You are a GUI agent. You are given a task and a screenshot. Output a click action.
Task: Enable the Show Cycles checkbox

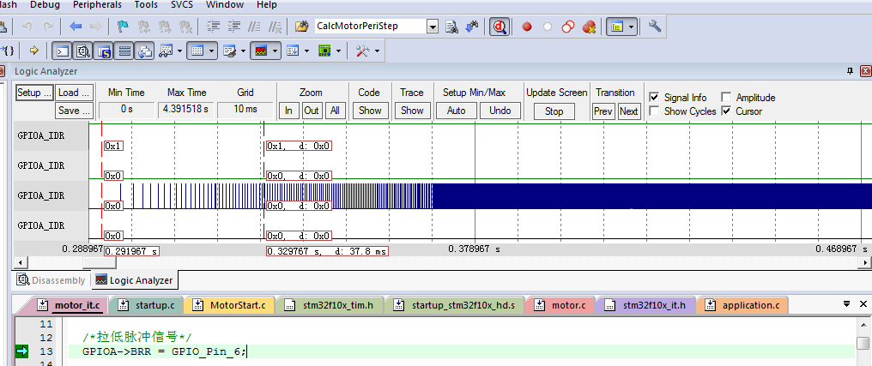(x=655, y=111)
